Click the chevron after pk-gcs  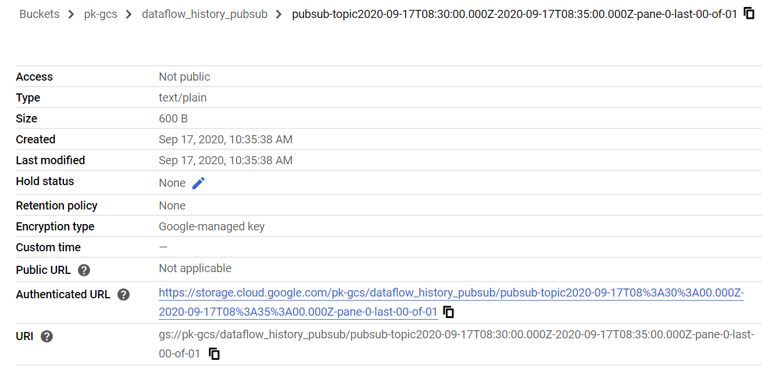tap(130, 15)
